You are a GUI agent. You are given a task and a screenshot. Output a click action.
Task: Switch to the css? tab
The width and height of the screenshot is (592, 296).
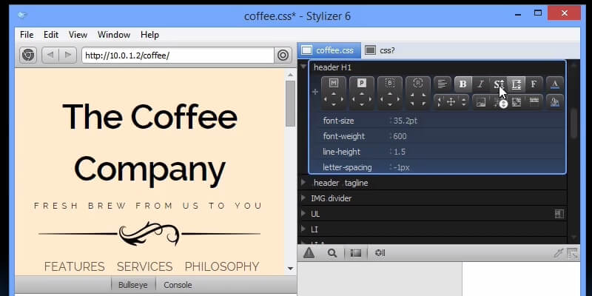(x=380, y=50)
